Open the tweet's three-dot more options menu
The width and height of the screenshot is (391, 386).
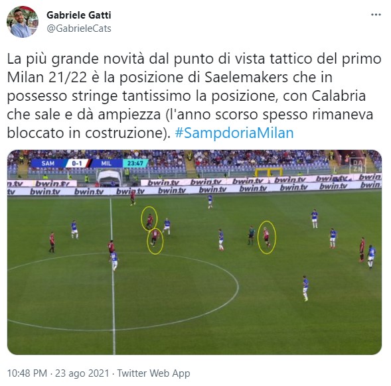point(376,15)
